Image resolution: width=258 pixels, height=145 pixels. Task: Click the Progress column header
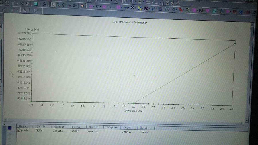(112, 128)
